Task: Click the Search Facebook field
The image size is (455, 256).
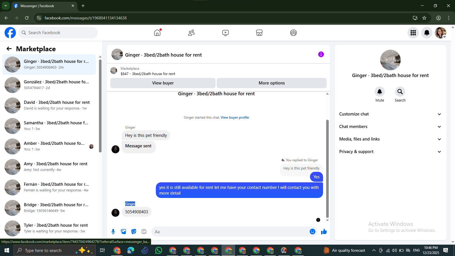Action: 58,33
